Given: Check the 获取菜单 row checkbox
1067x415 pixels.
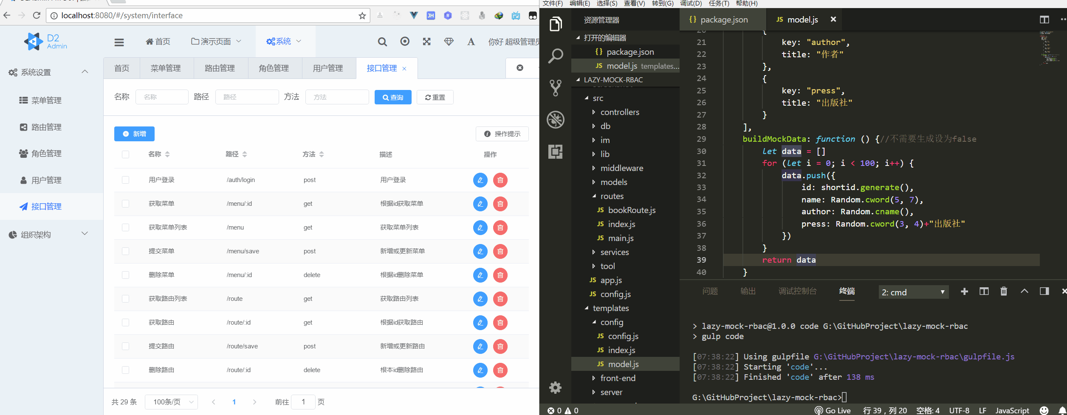Looking at the screenshot, I should click(x=125, y=204).
